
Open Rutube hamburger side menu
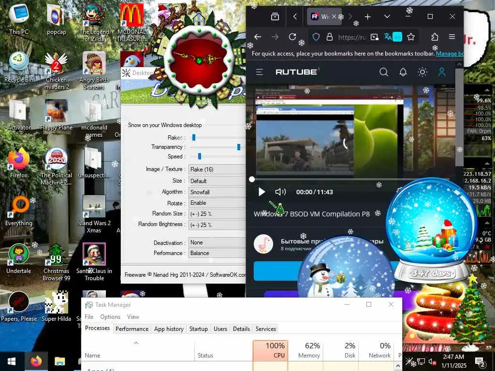pyautogui.click(x=260, y=72)
